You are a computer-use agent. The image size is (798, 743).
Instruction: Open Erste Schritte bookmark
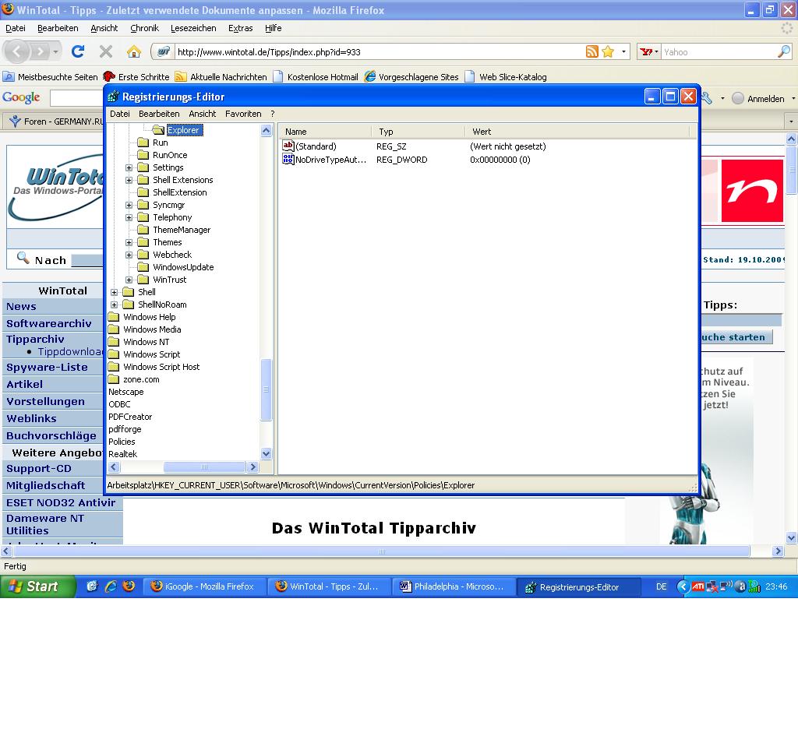point(136,77)
